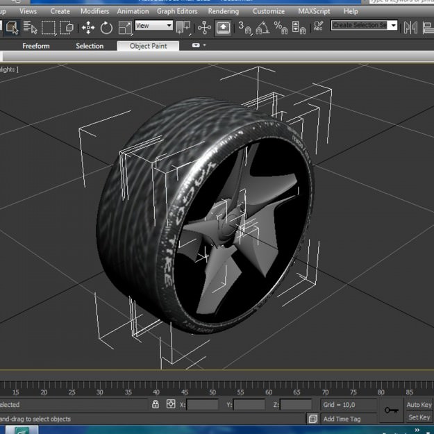Open the Rendering menu
This screenshot has height=434, width=434.
(x=224, y=11)
